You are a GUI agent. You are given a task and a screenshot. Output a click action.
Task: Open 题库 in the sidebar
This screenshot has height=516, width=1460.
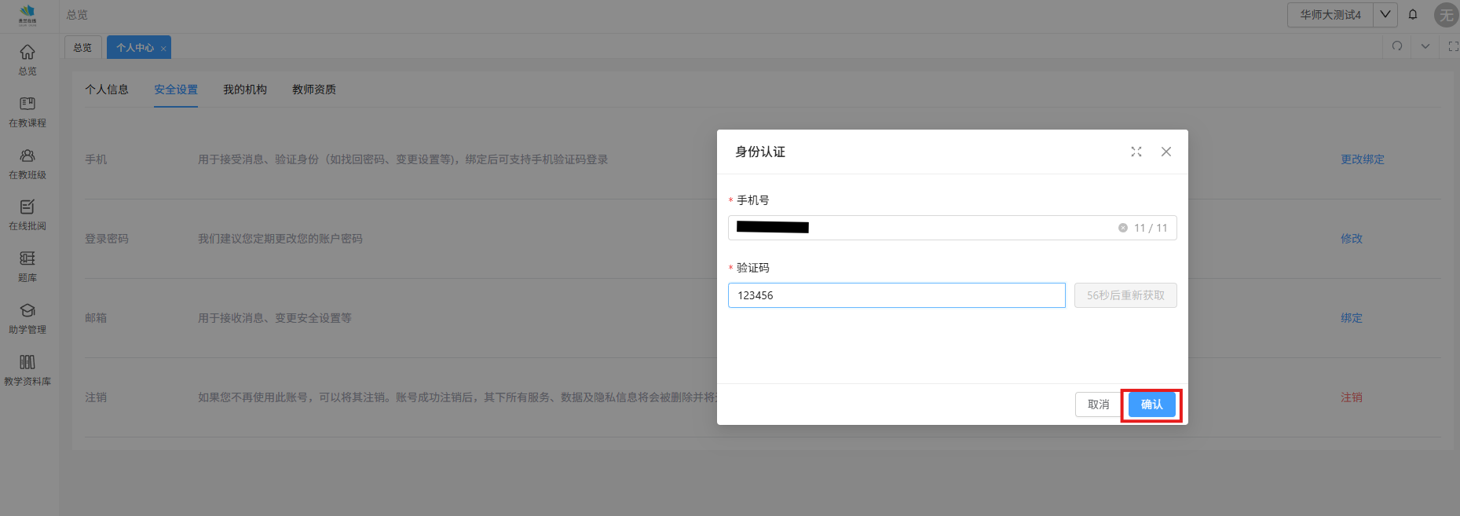(x=27, y=266)
